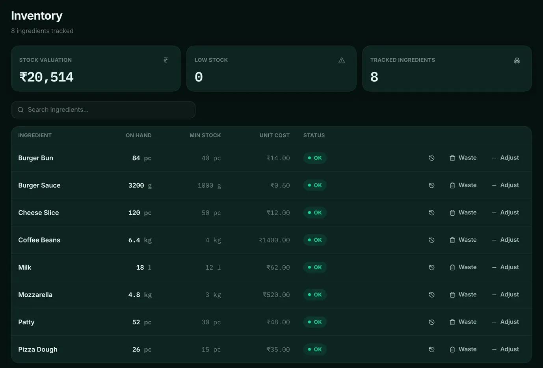The width and height of the screenshot is (543, 368).
Task: Click the ON HAND column header
Action: pyautogui.click(x=139, y=135)
